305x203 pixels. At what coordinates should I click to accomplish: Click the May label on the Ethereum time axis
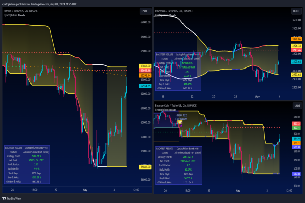pyautogui.click(x=257, y=97)
